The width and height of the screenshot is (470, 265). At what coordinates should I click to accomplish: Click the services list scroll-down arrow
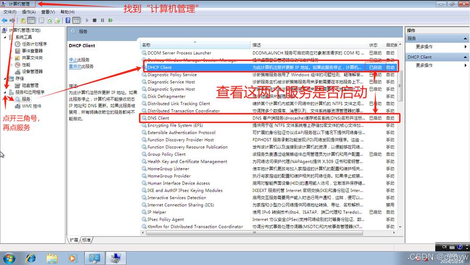click(400, 227)
